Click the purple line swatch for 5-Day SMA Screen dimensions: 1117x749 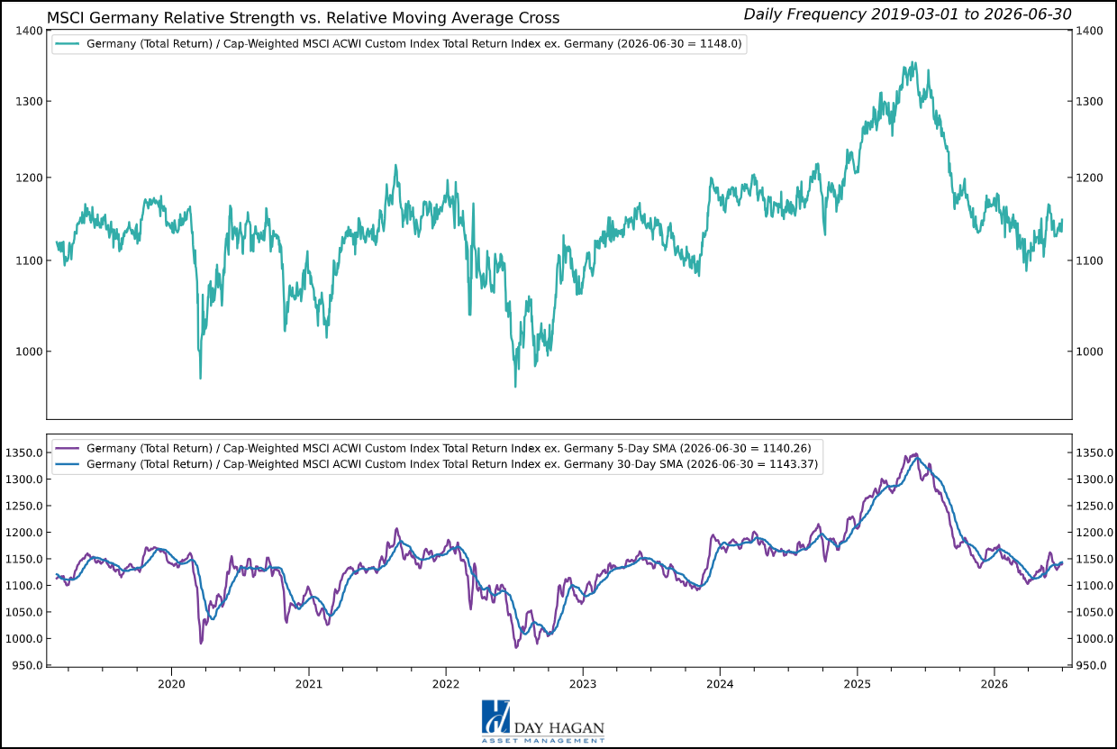pyautogui.click(x=68, y=449)
